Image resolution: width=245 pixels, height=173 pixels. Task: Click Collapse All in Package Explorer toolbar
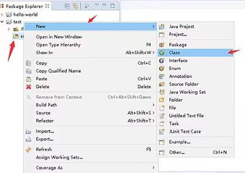67,6
